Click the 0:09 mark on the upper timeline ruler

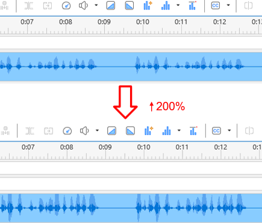104,22
